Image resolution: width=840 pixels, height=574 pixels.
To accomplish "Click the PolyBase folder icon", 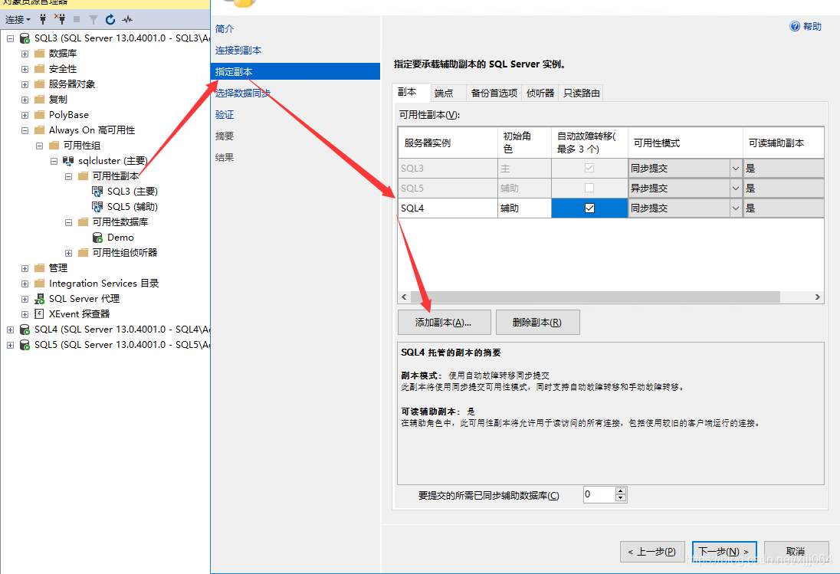I will [39, 115].
